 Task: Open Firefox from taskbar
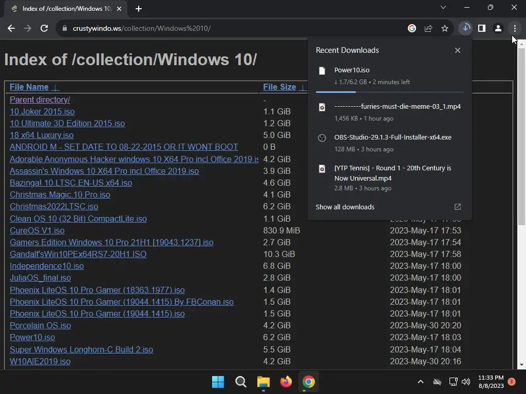tap(286, 382)
